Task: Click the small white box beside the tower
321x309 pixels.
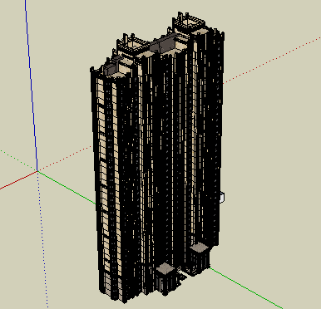Action: pyautogui.click(x=222, y=198)
